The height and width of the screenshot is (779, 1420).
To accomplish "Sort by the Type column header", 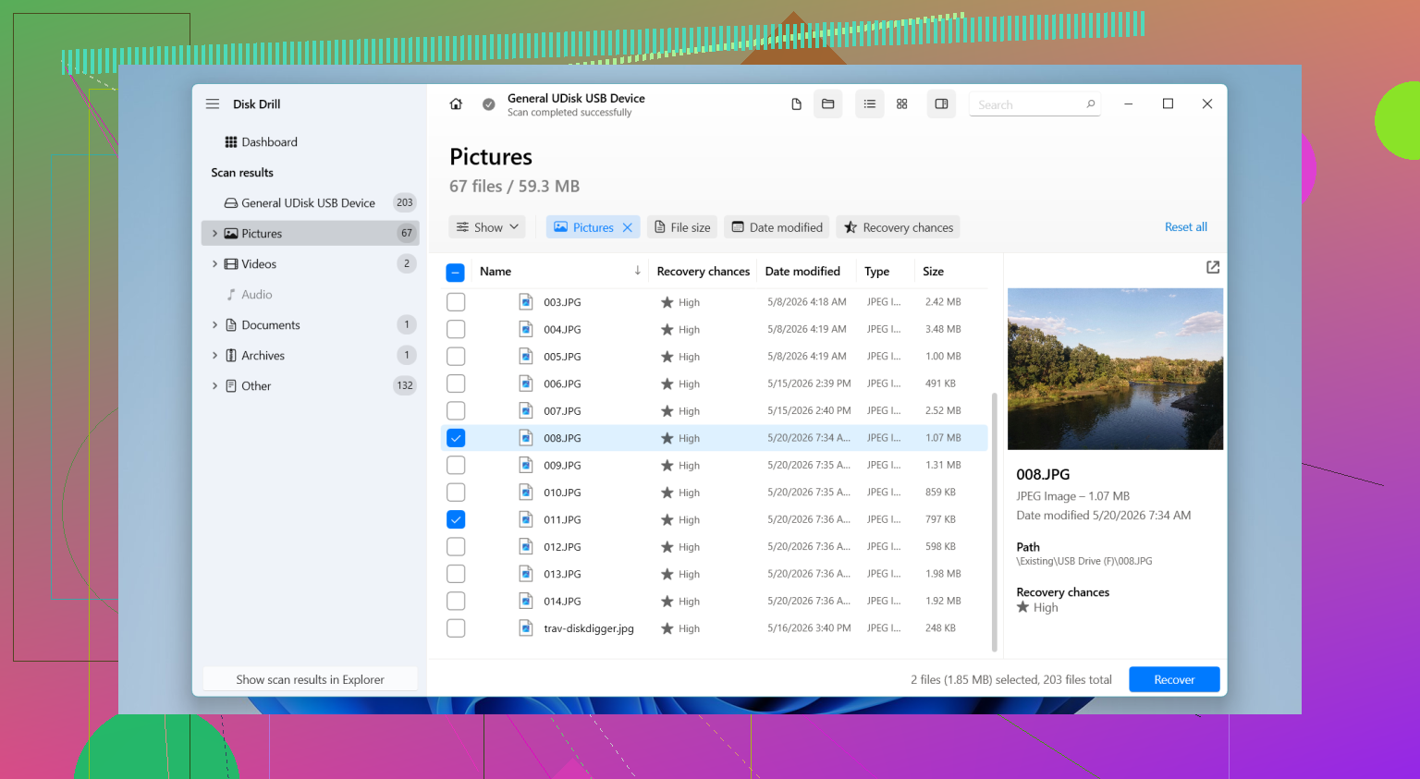I will [x=877, y=271].
